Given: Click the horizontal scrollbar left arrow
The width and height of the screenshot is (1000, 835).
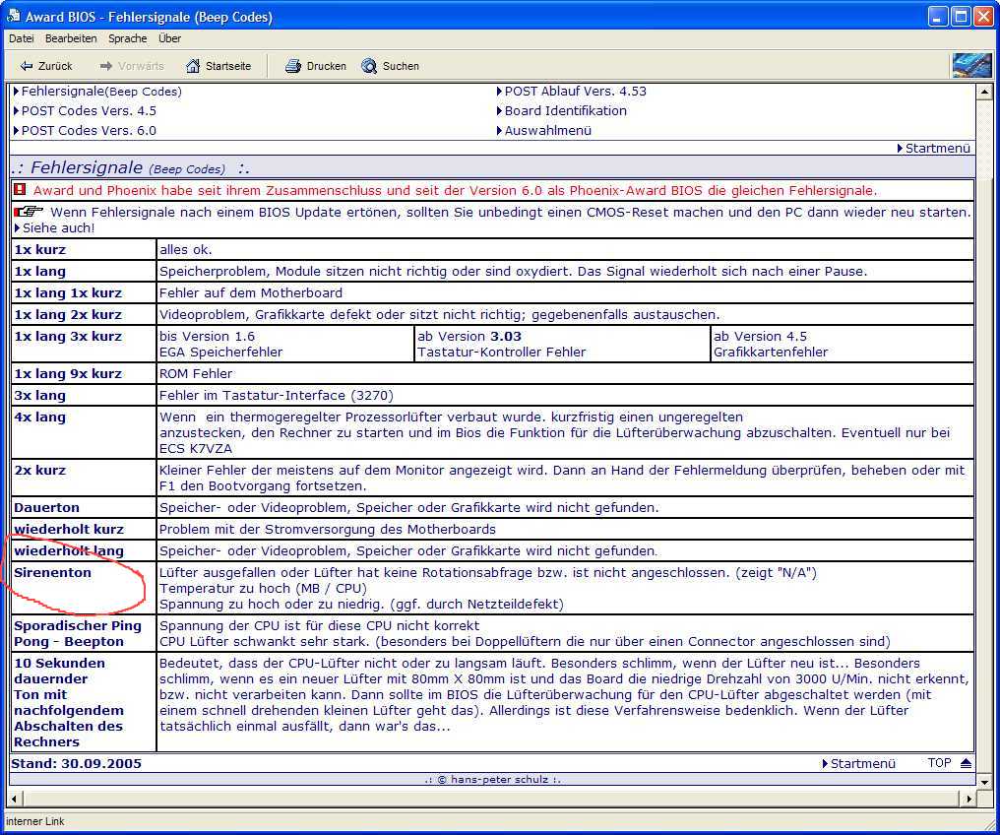Looking at the screenshot, I should 15,798.
